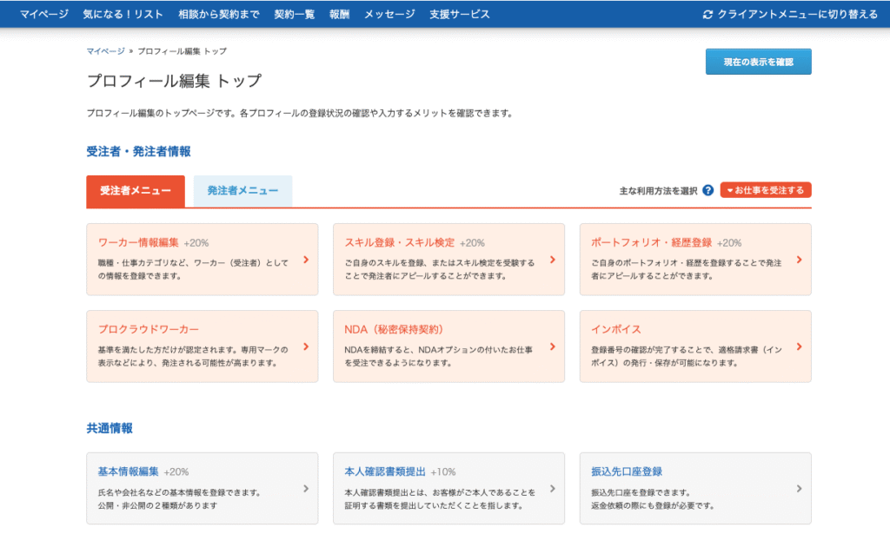Click the ワーカー情報編集 card description text
This screenshot has height=534, width=890.
[x=194, y=269]
